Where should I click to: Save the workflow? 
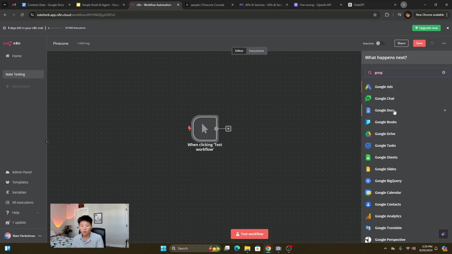419,43
